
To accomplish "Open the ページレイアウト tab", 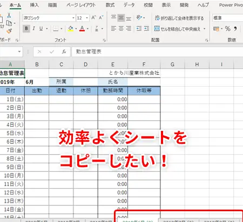I will click(81, 5).
